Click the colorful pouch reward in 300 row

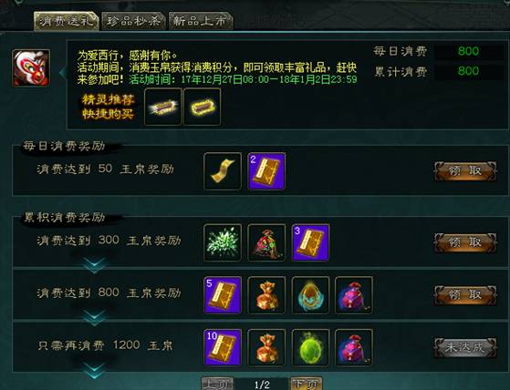pos(266,242)
